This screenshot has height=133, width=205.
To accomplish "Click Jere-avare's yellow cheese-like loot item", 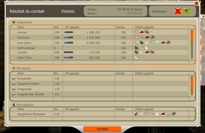I will click(136, 43).
